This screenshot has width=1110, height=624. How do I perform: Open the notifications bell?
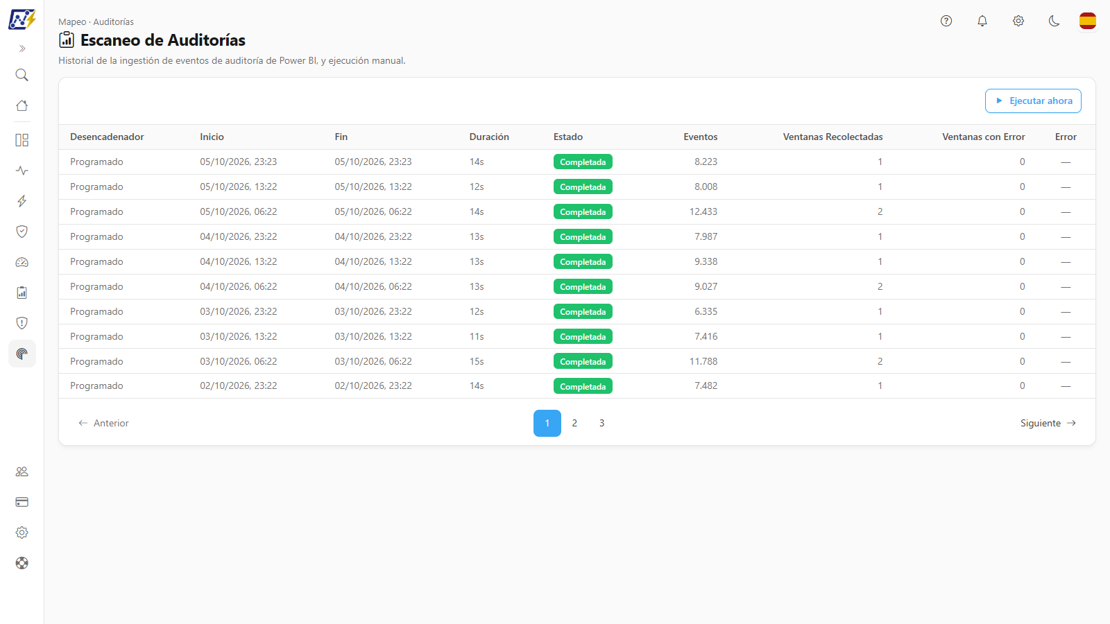click(982, 21)
